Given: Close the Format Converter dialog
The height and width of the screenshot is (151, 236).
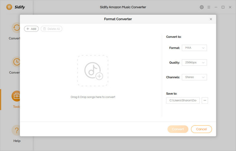Looking at the screenshot, I should (x=211, y=19).
